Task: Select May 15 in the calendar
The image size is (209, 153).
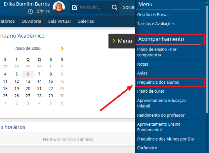Action: coord(51,81)
